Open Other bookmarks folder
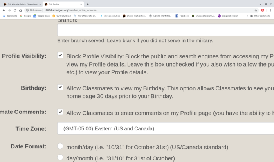 pyautogui.click(x=260, y=16)
